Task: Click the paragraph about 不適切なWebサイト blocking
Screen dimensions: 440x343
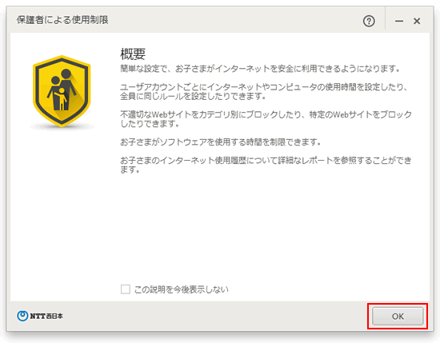Action: [x=266, y=119]
